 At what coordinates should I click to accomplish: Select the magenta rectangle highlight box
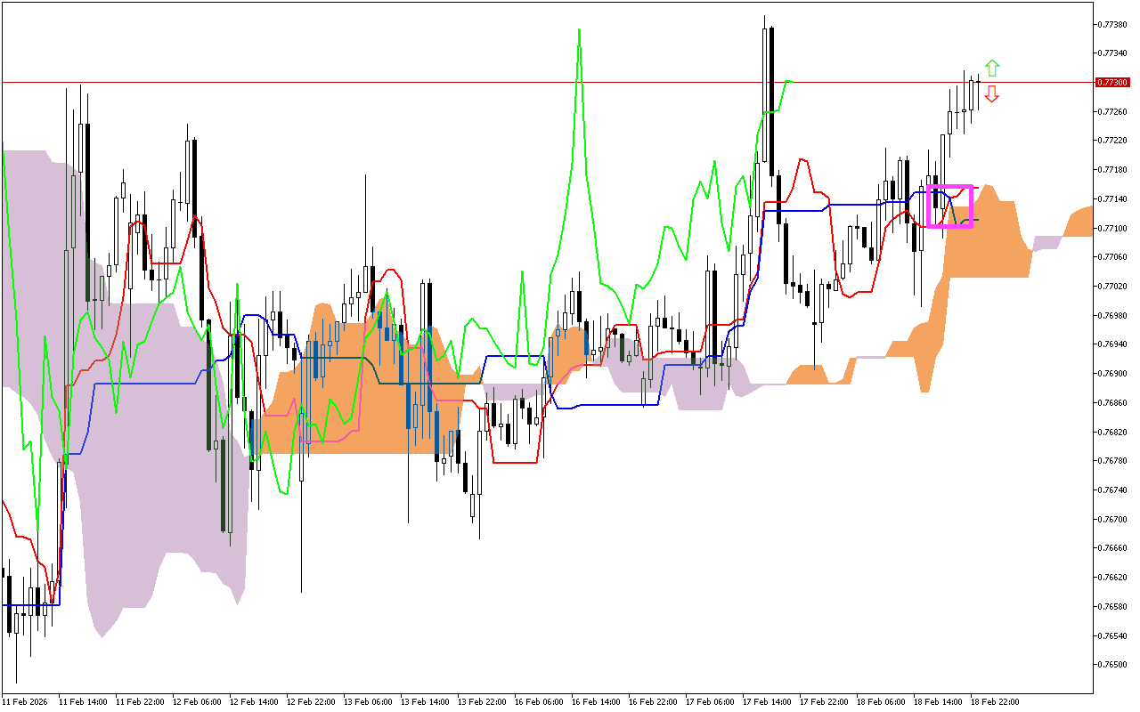coord(949,187)
